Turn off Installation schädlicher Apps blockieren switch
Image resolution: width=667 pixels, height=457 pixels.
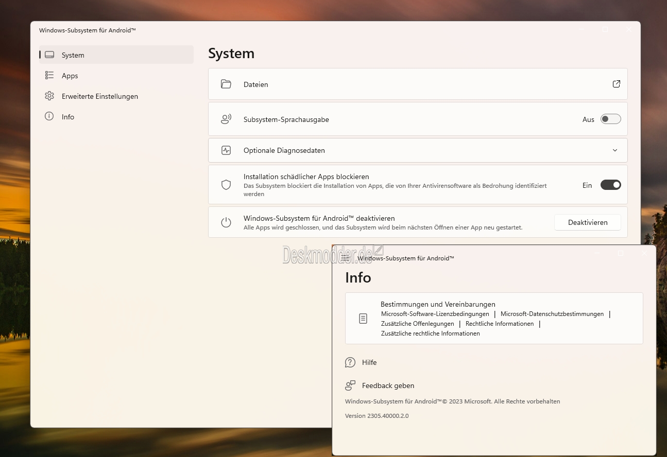click(611, 185)
